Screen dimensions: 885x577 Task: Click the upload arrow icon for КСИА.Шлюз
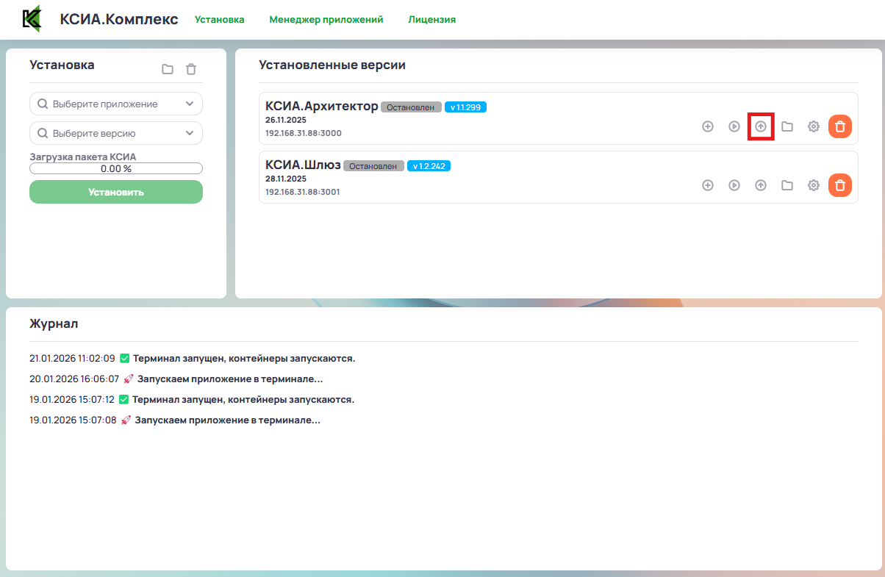pos(761,185)
